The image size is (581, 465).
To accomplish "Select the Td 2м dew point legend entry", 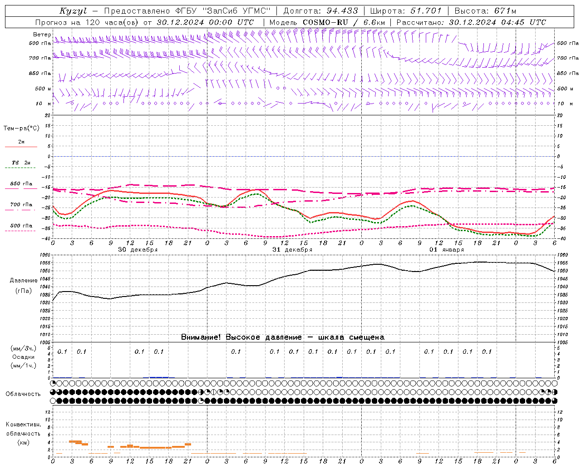I will tap(21, 163).
